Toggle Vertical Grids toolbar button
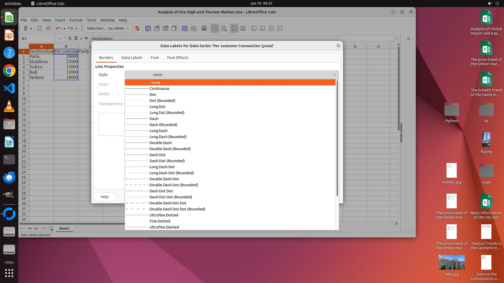 click(x=243, y=28)
